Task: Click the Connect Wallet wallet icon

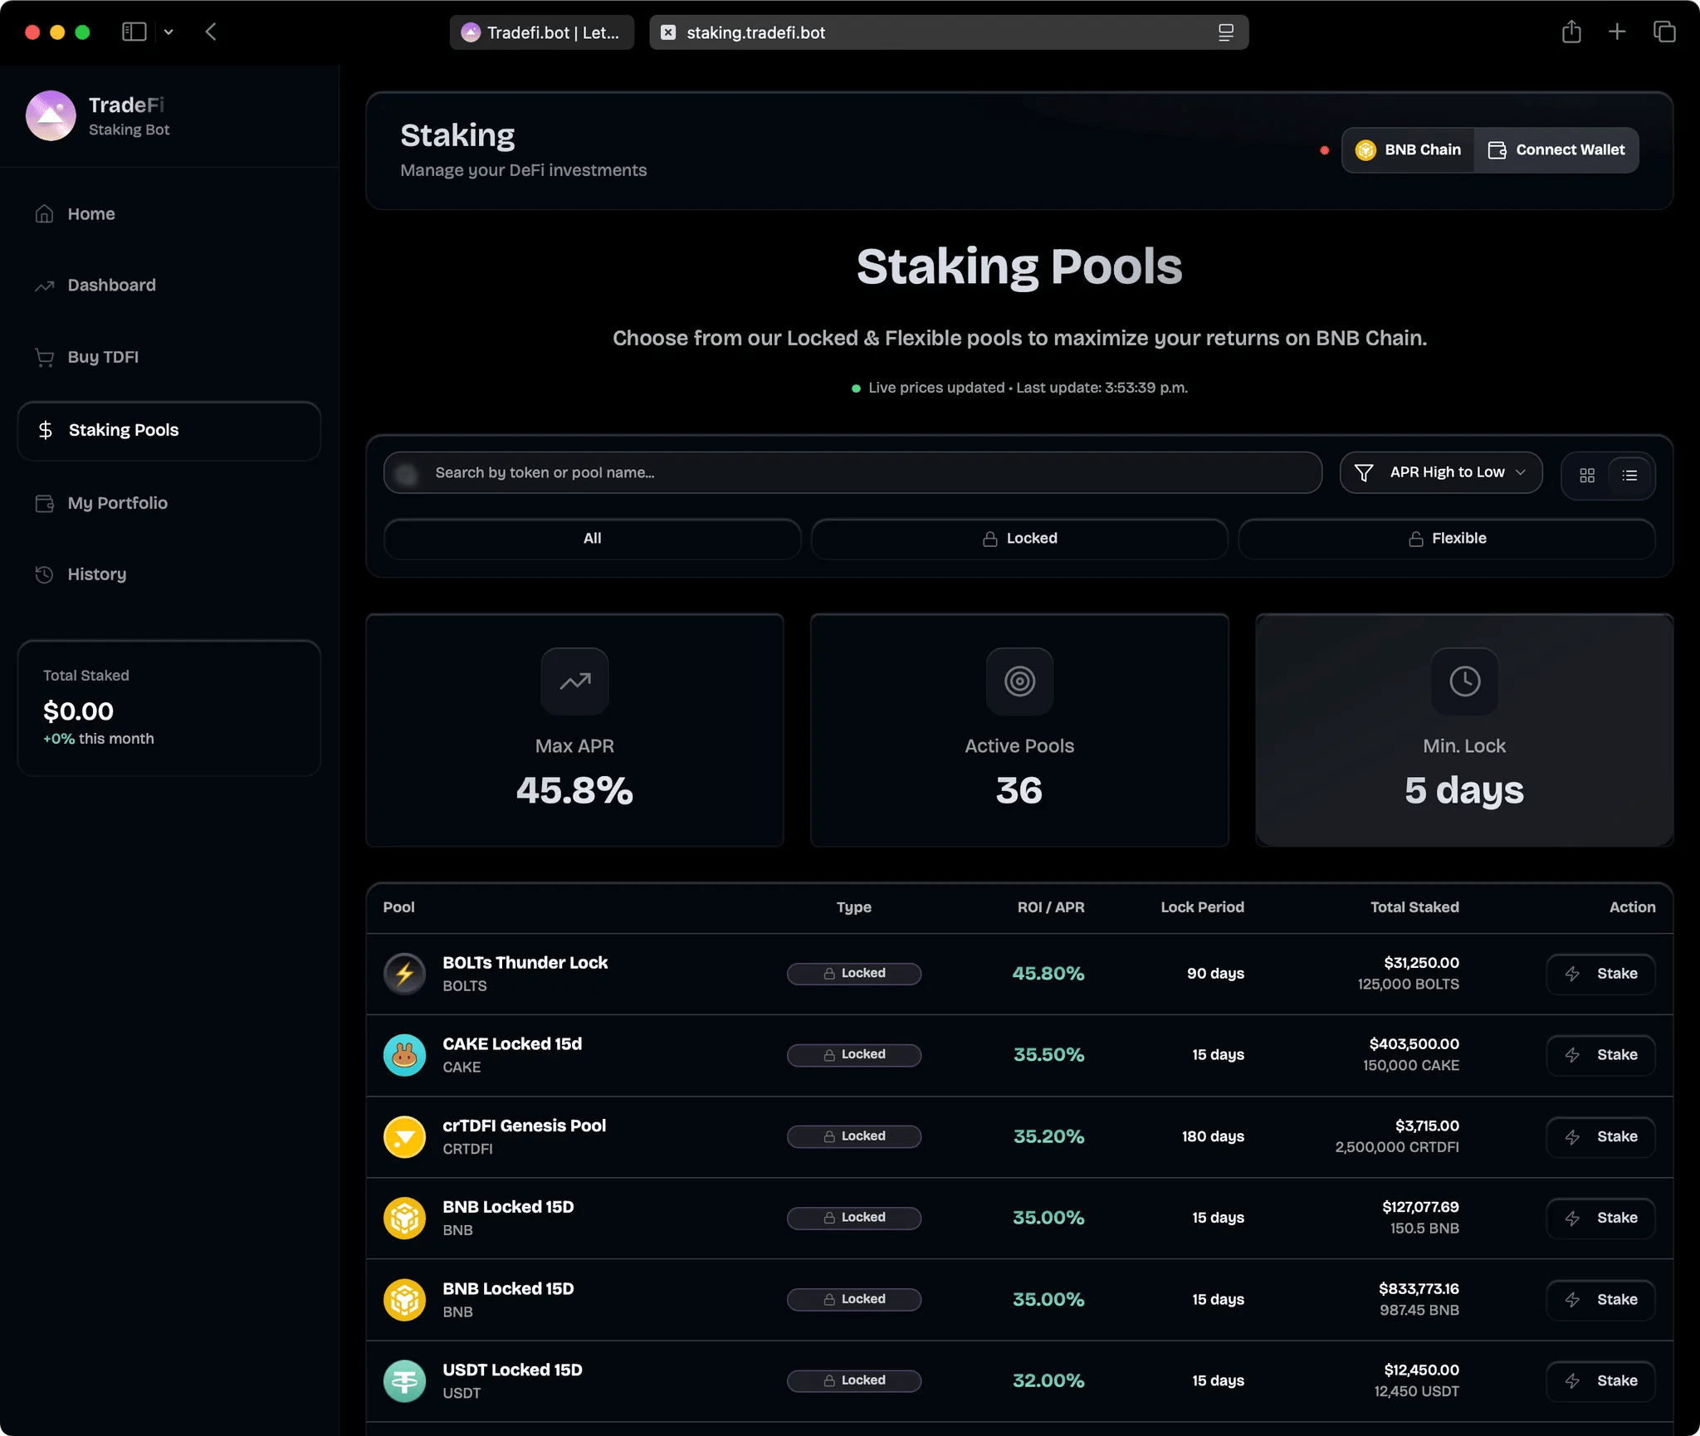Action: pyautogui.click(x=1497, y=150)
